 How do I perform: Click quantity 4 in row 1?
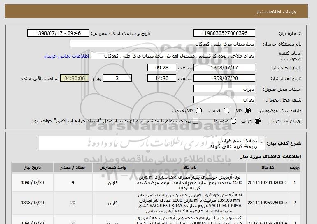click(x=73, y=182)
